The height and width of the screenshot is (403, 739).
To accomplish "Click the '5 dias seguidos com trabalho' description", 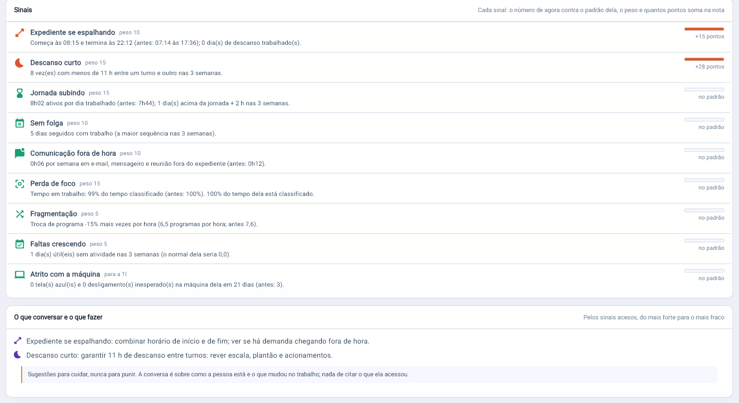I will point(123,133).
